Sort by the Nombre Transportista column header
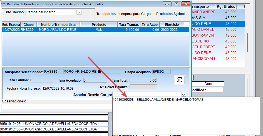 58,25
